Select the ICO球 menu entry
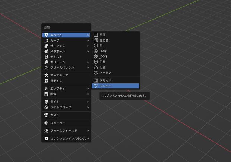231x162 pixels. click(115, 56)
